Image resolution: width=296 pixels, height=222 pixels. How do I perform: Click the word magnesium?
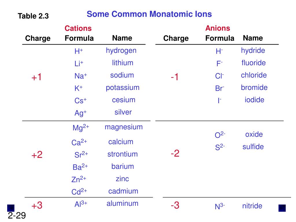(x=124, y=127)
